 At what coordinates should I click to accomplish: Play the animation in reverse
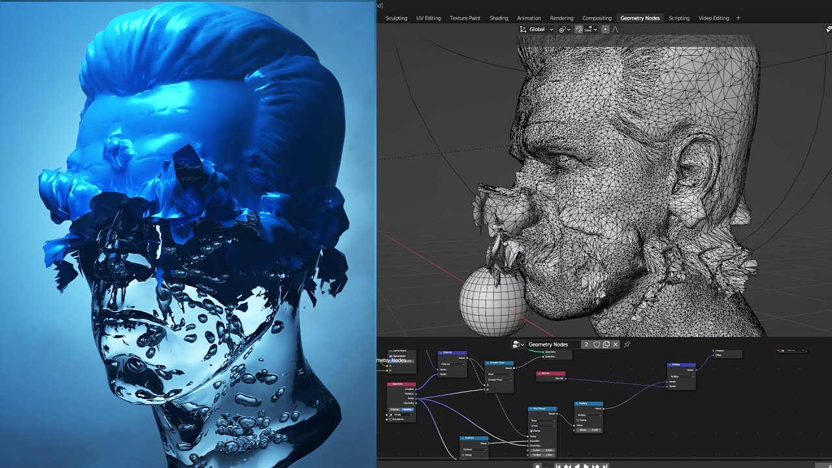tap(577, 466)
